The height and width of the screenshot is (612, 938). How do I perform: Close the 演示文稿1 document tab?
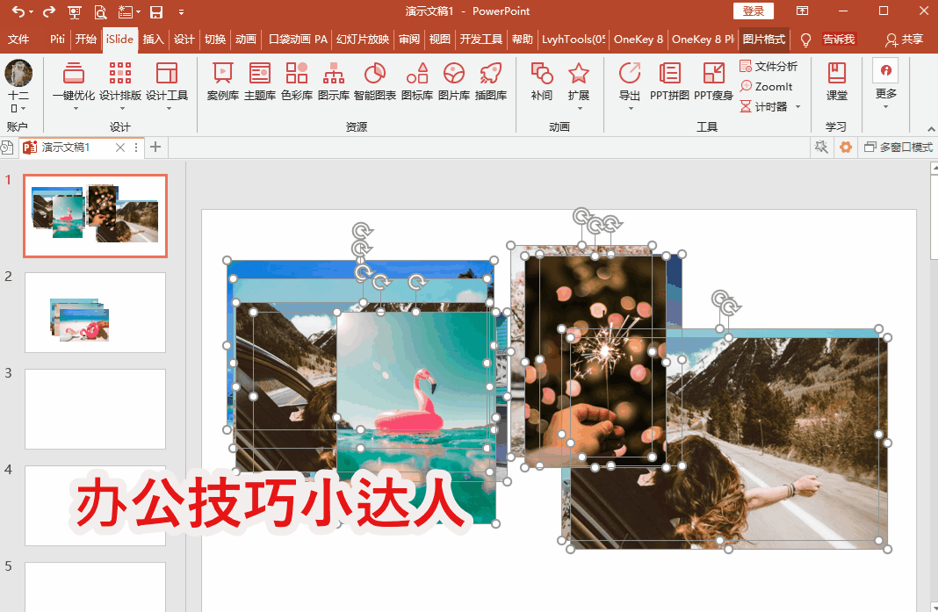(x=120, y=148)
